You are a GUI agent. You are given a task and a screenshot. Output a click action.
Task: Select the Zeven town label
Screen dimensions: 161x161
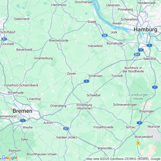[x=72, y=74]
